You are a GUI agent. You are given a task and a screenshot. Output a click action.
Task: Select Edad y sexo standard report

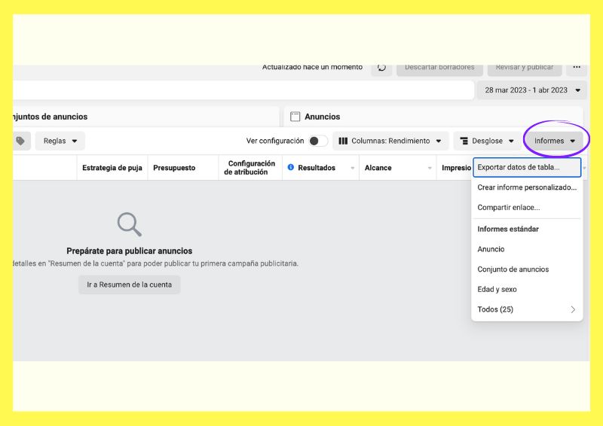tap(497, 289)
